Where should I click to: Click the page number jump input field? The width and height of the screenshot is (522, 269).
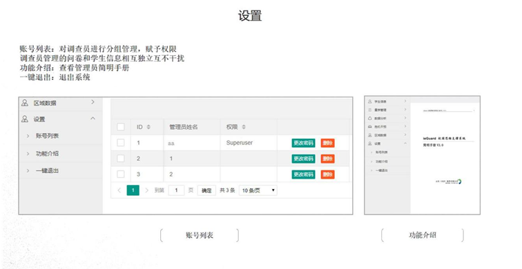176,190
